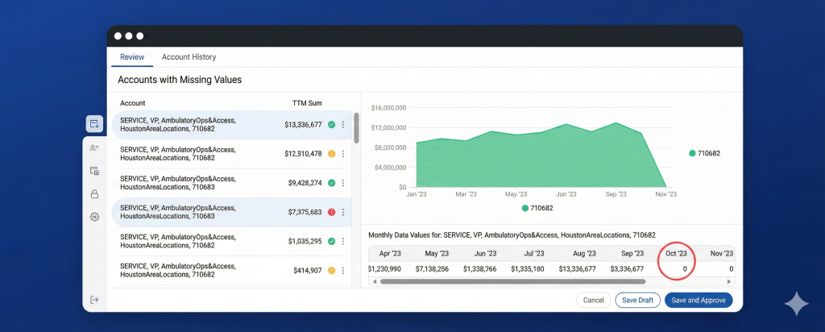Click the horizontal scrollbar under monthly values
Screen dimensions: 825x332
pyautogui.click(x=512, y=282)
